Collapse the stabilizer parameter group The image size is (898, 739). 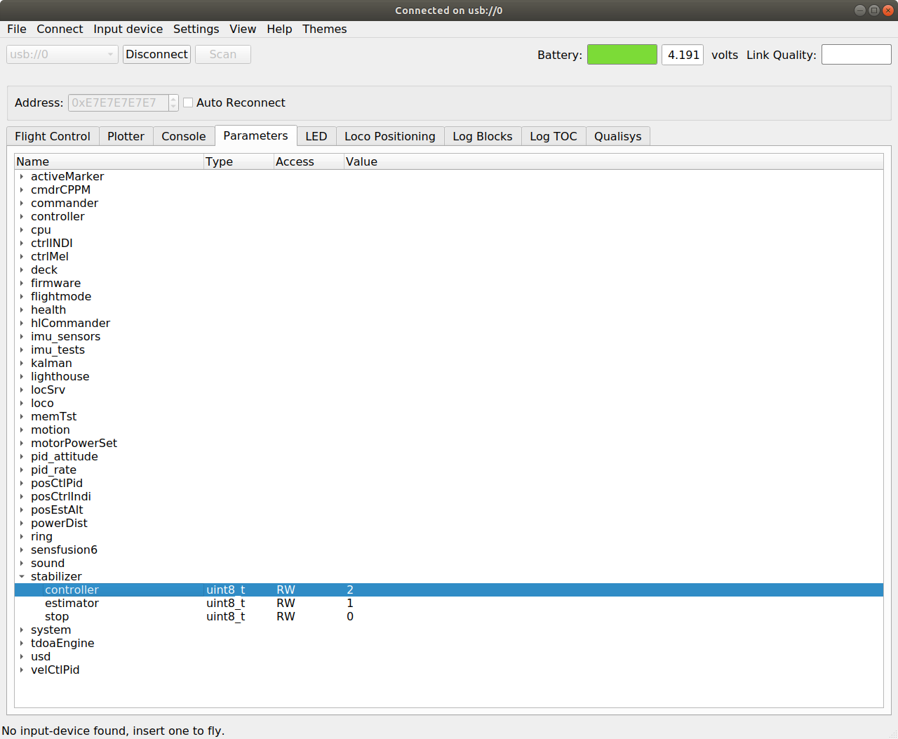[x=22, y=577]
